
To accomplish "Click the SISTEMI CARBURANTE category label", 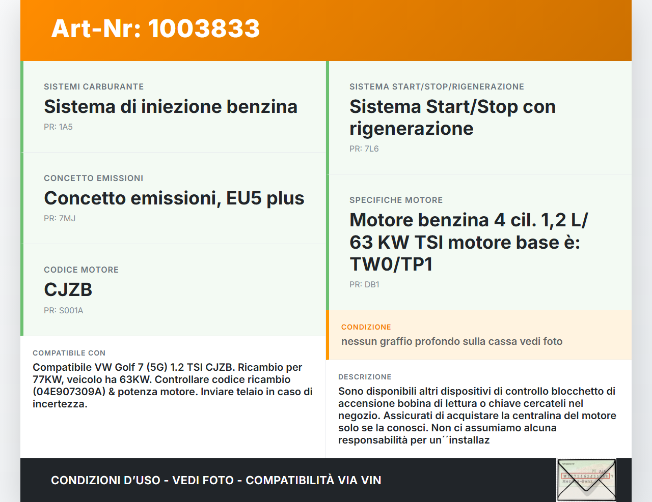I will (x=94, y=87).
